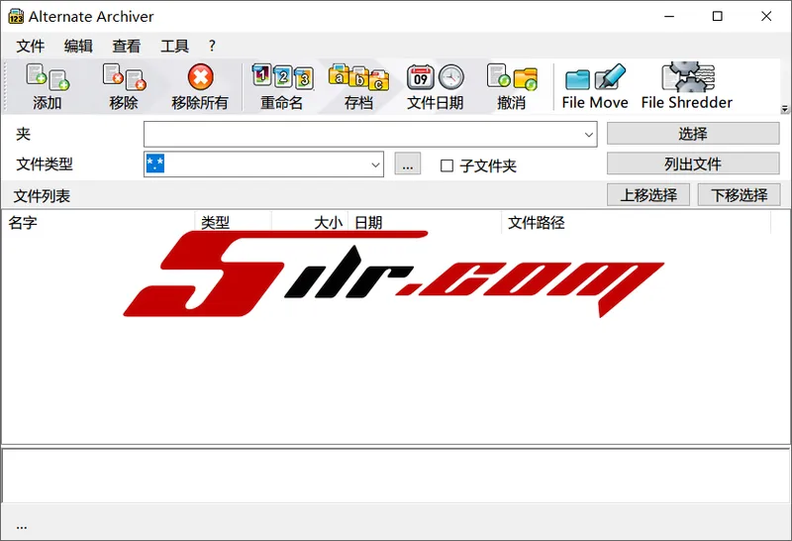Click the 移除 (Remove) toolbar icon

click(124, 86)
